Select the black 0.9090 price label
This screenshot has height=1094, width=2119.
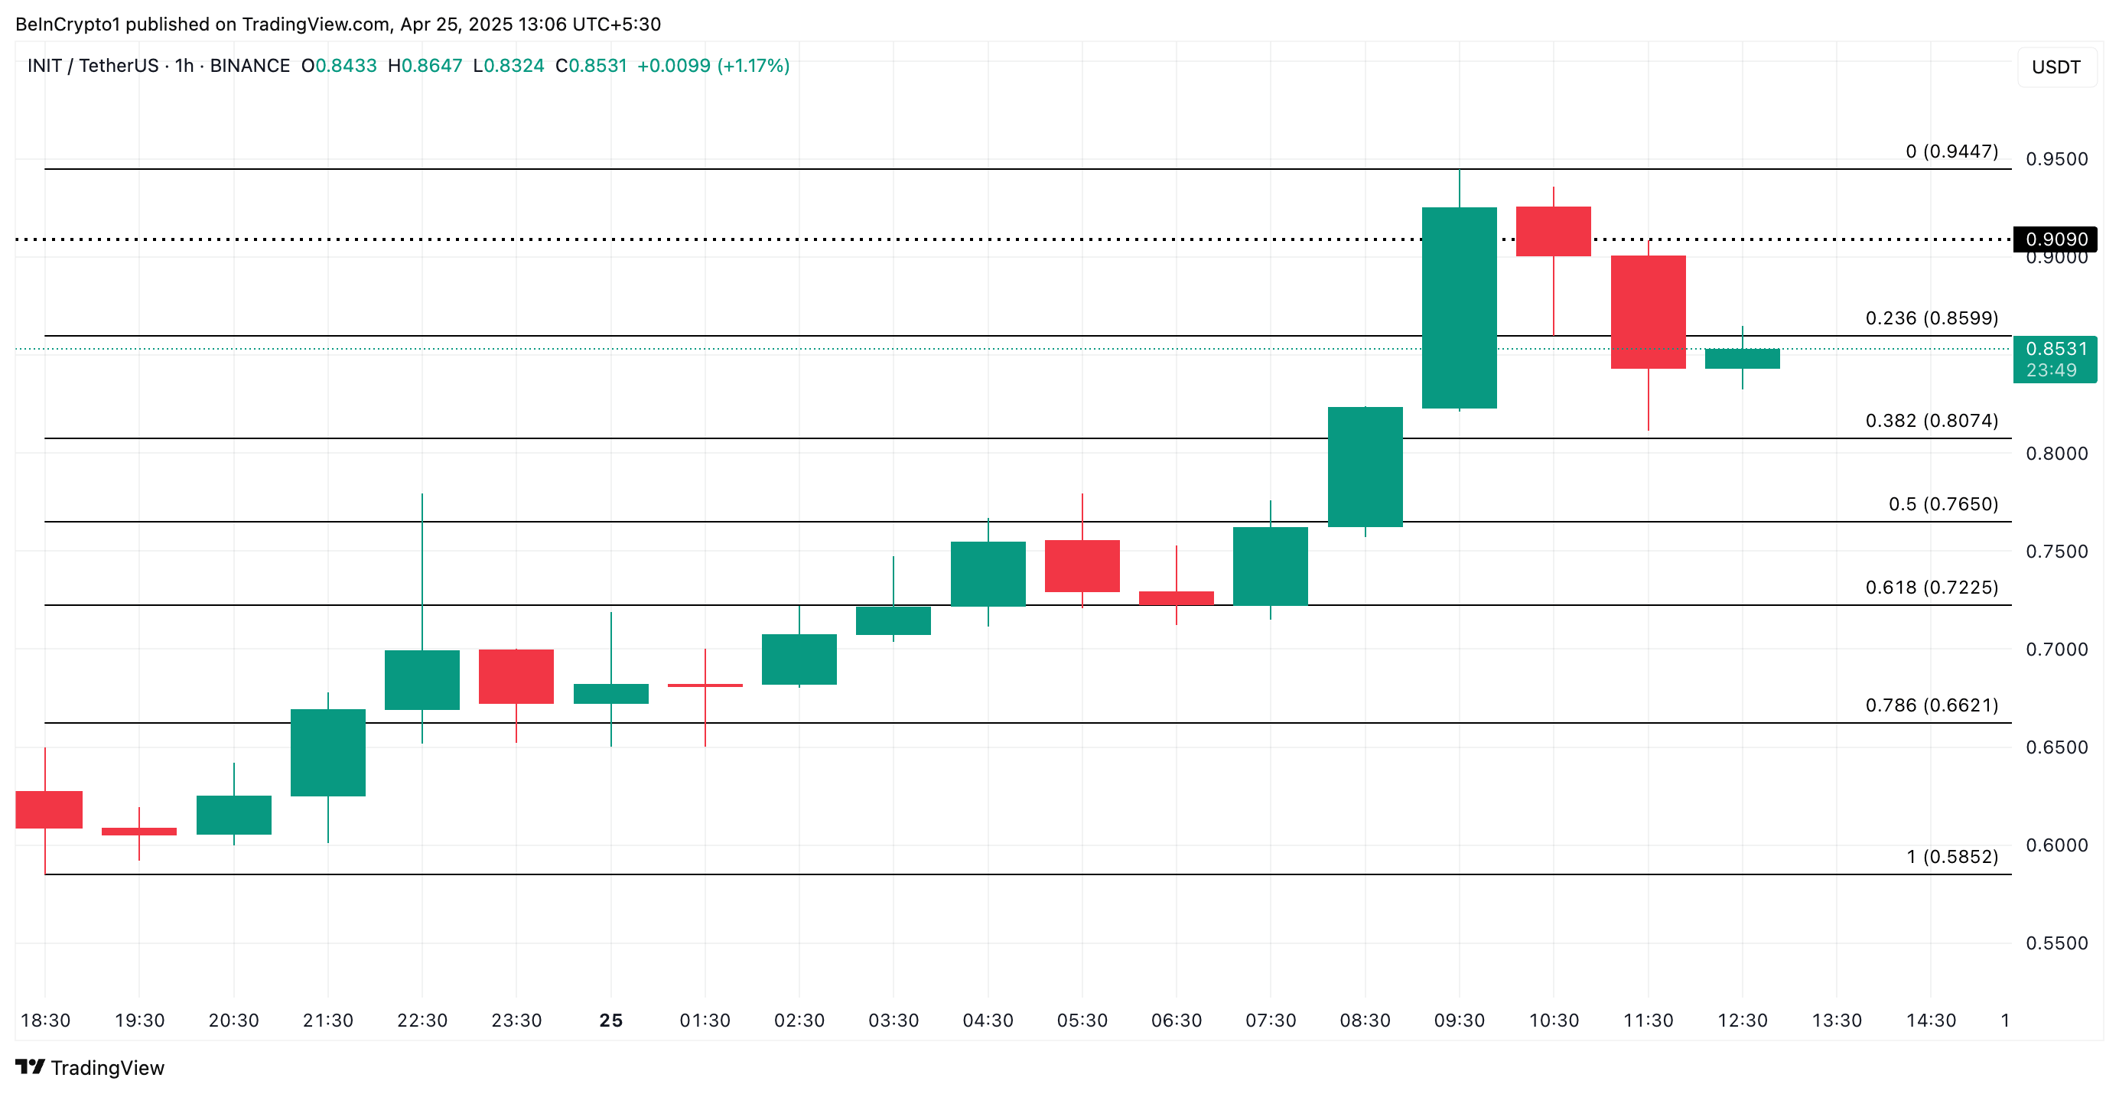[2055, 239]
